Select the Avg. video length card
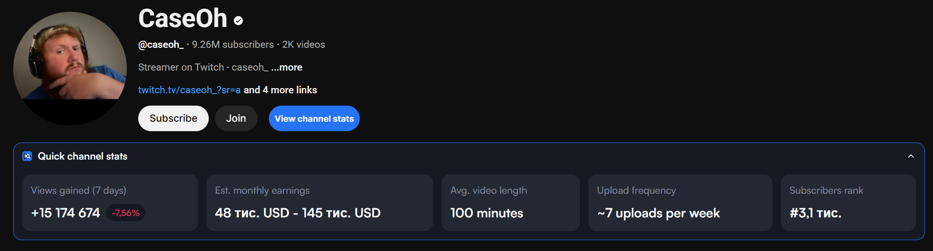 click(x=510, y=203)
